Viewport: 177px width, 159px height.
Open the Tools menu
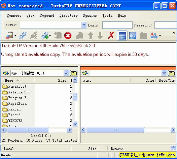pyautogui.click(x=107, y=15)
